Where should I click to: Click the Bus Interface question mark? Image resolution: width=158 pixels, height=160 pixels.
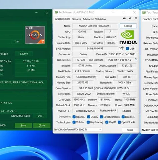pyautogui.click(x=136, y=60)
